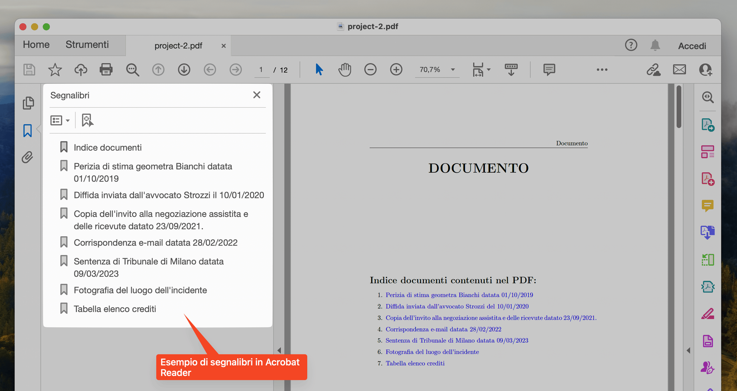Open Export PDF tool in right pane
The width and height of the screenshot is (737, 391).
tap(708, 125)
